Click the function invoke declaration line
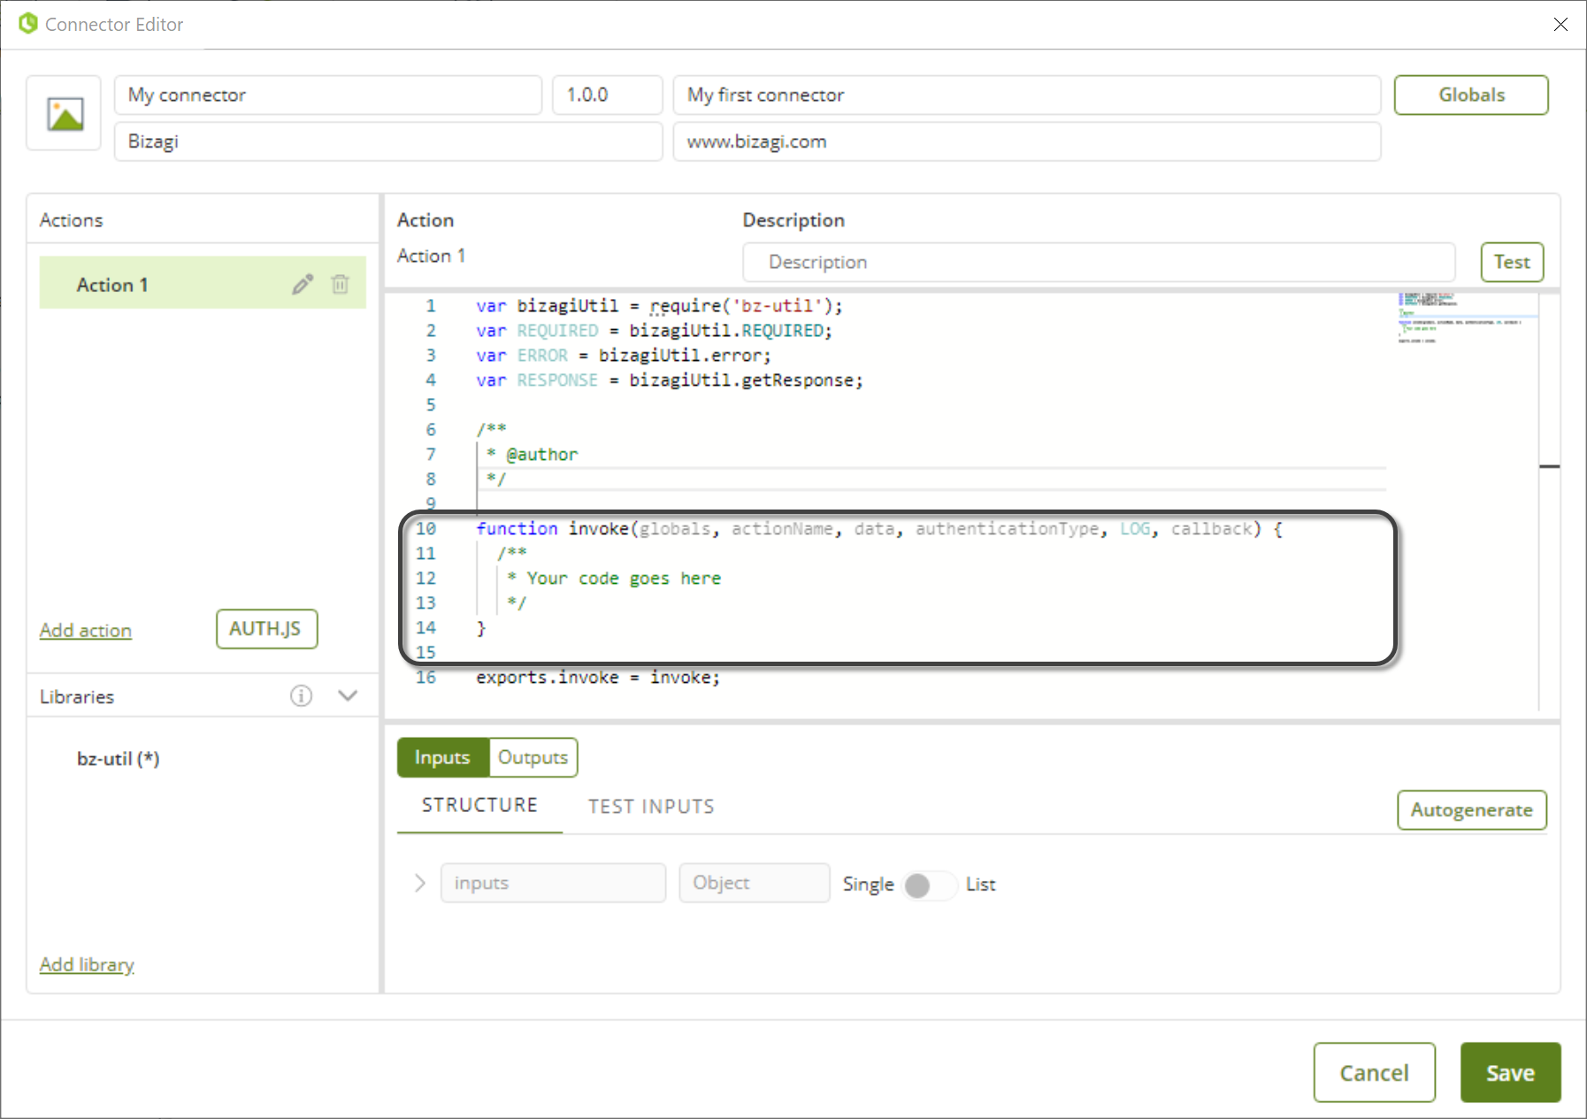The height and width of the screenshot is (1119, 1587). click(879, 529)
